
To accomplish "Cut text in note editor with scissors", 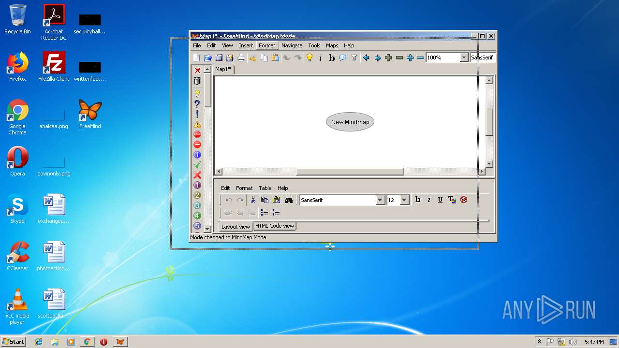I will (x=253, y=200).
